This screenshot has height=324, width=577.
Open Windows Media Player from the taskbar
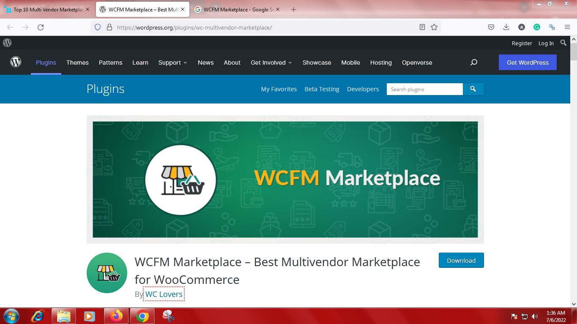(89, 316)
